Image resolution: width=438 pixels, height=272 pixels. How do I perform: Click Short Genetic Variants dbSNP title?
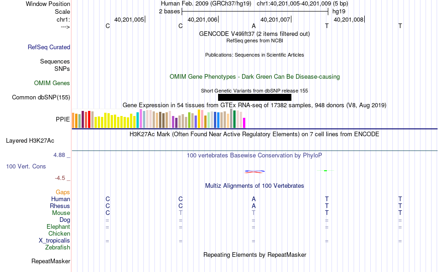click(x=255, y=91)
